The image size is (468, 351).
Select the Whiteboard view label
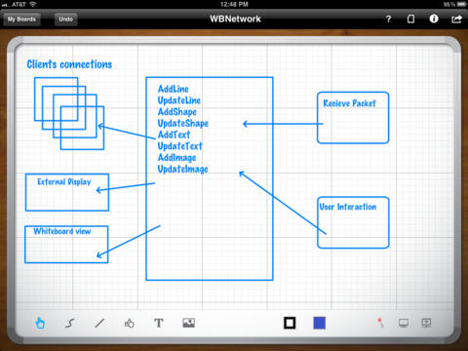click(62, 231)
